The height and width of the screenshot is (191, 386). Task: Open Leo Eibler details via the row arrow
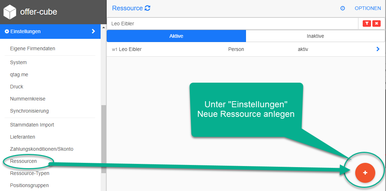coord(378,49)
